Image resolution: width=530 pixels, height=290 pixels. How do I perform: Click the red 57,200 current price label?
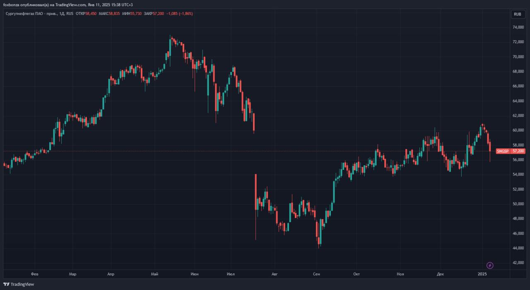coord(518,151)
